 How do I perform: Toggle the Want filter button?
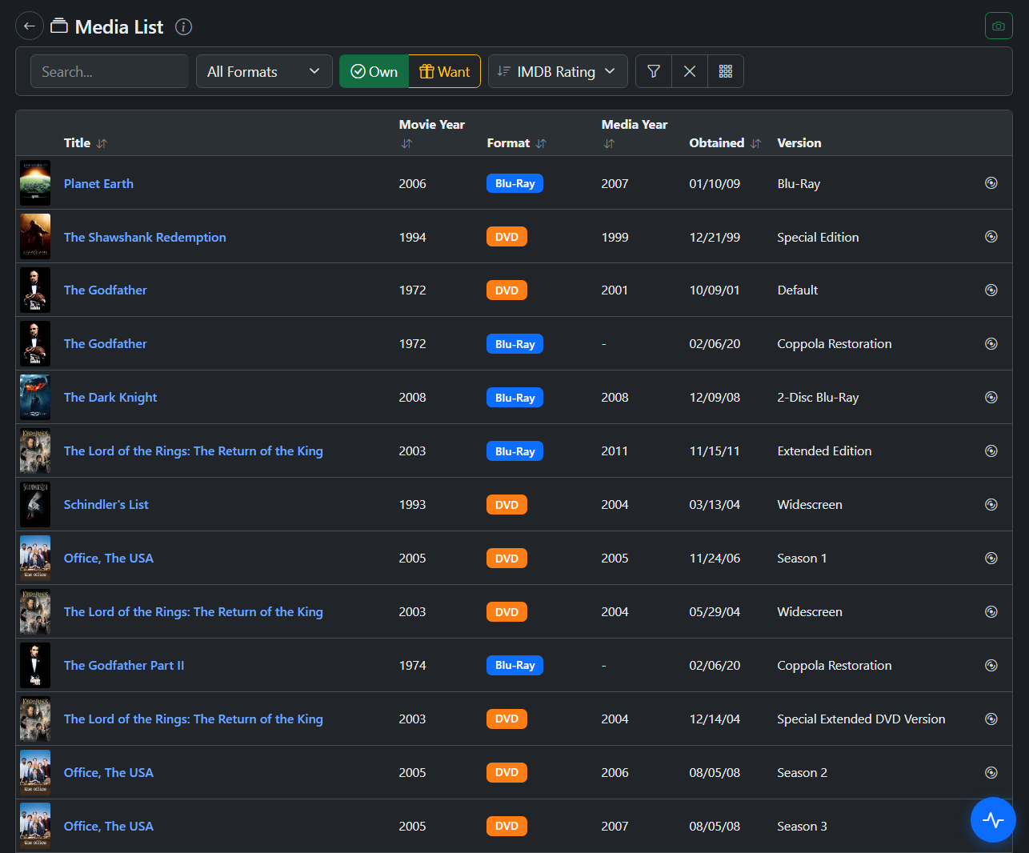[x=445, y=71]
